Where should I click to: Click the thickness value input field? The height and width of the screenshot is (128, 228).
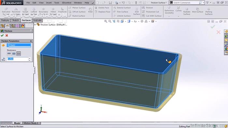point(17,59)
